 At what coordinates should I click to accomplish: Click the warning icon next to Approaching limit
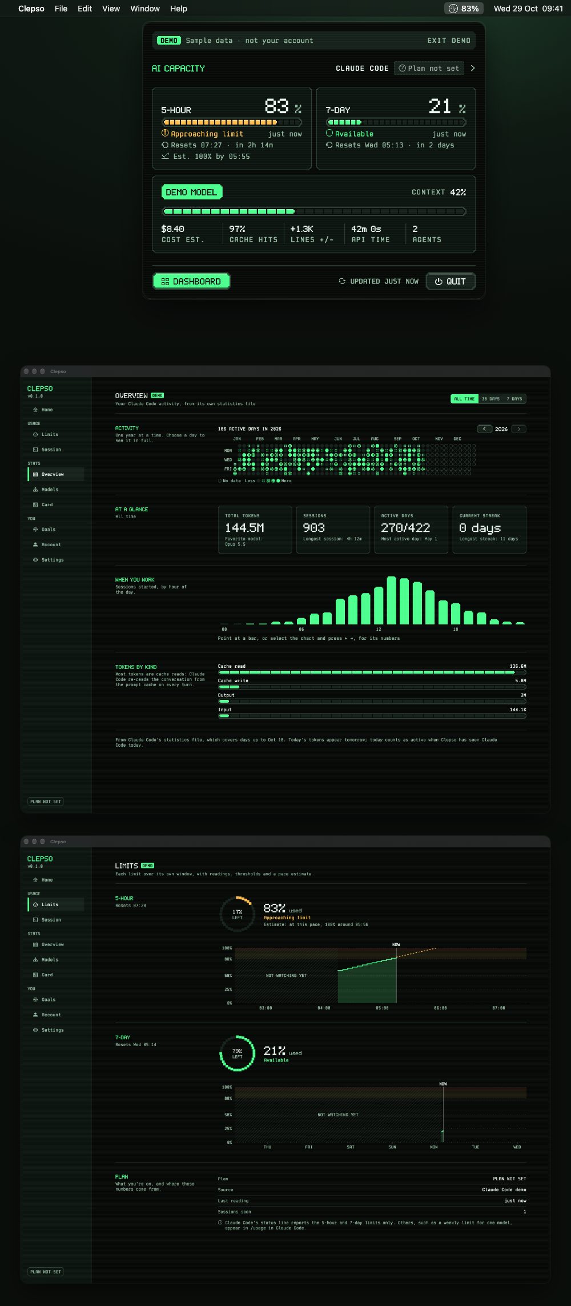(x=165, y=133)
